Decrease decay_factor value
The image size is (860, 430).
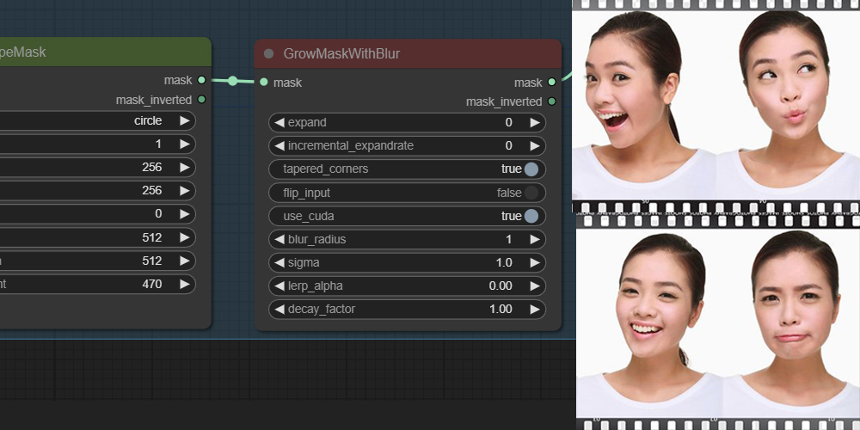click(x=279, y=310)
